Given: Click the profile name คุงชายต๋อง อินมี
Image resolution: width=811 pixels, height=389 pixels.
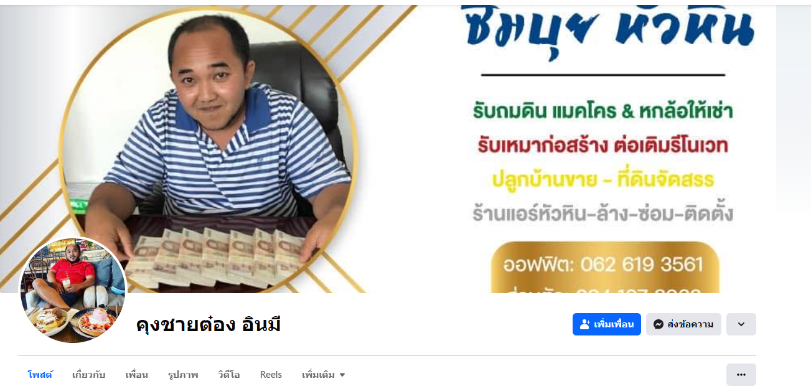Looking at the screenshot, I should tap(209, 324).
